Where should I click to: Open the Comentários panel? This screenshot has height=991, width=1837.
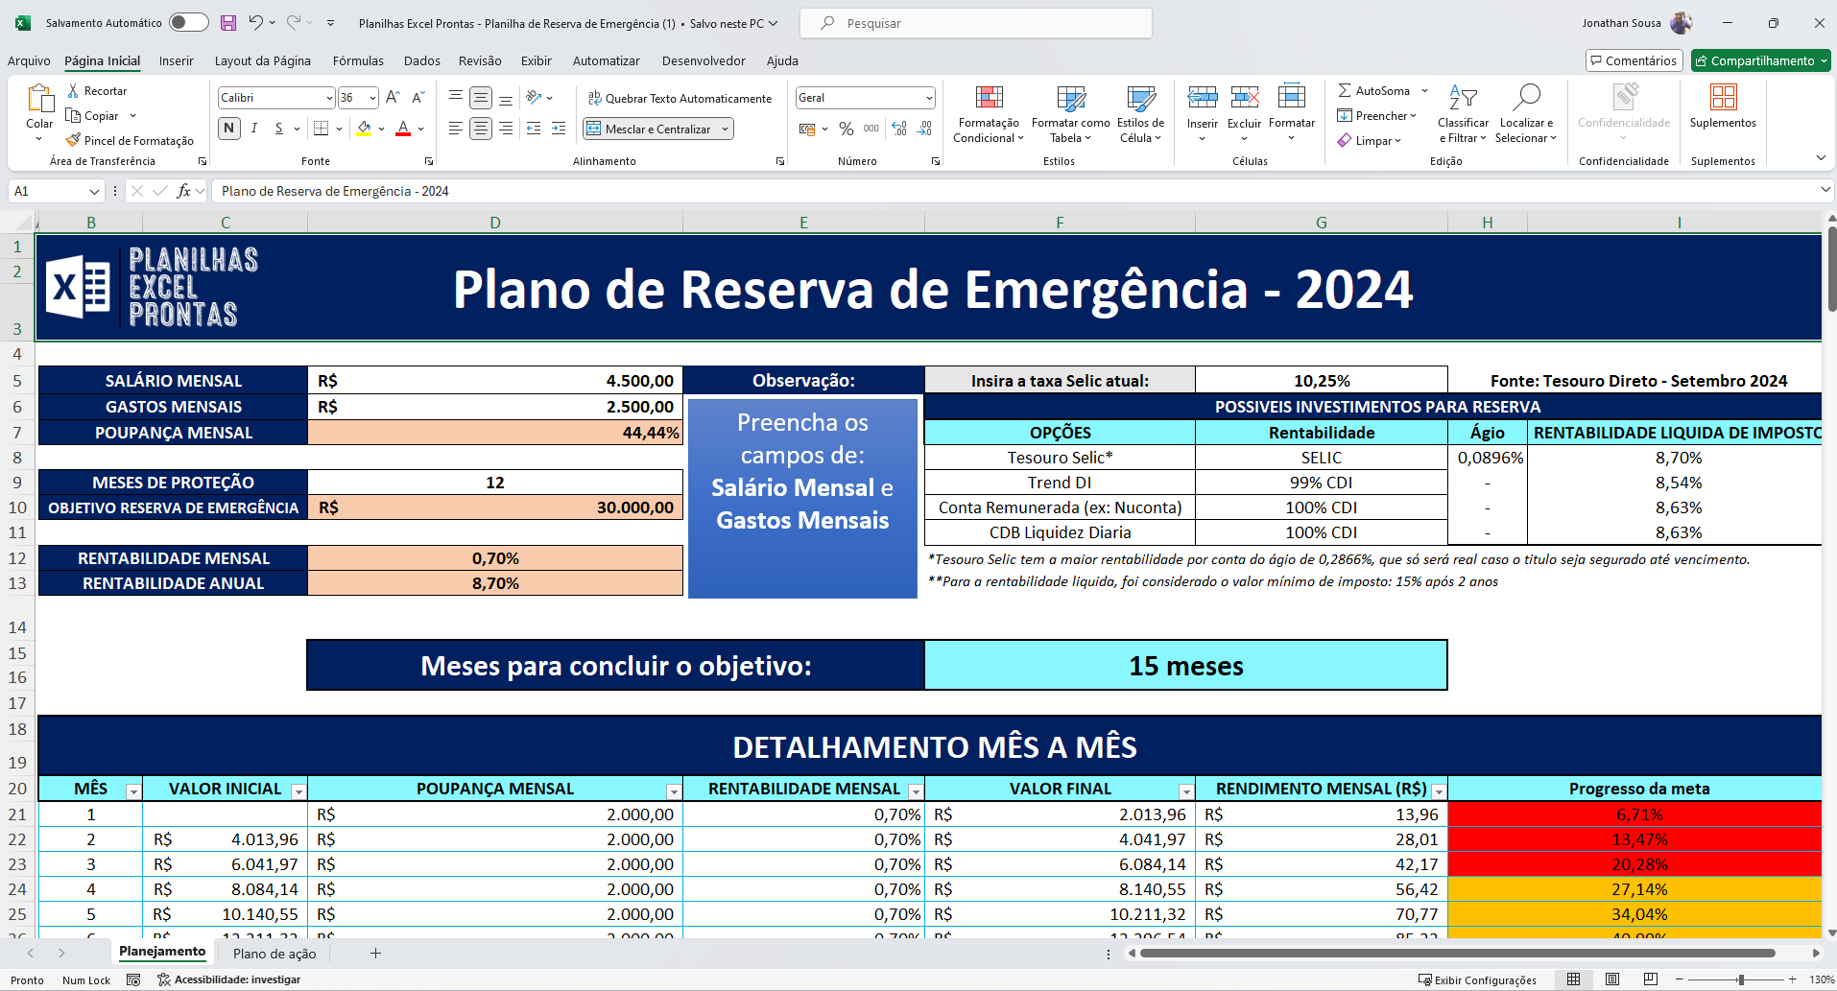1633,59
